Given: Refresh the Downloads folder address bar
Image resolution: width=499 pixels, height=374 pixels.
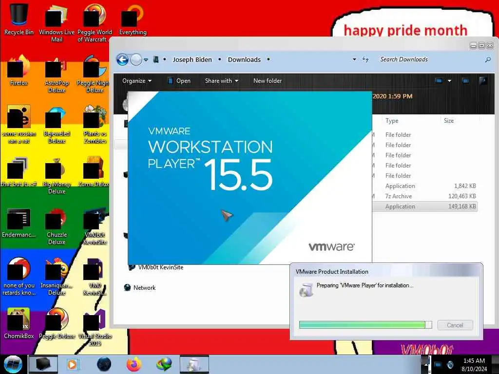Looking at the screenshot, I should 365,59.
